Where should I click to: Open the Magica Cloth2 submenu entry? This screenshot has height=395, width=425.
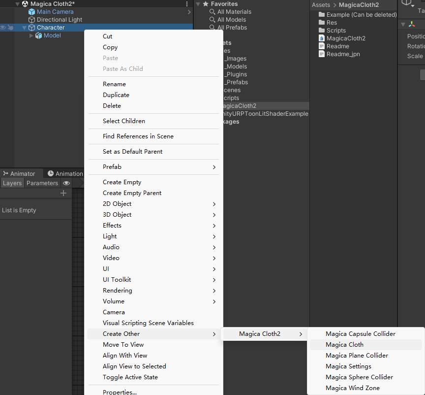tap(265, 334)
